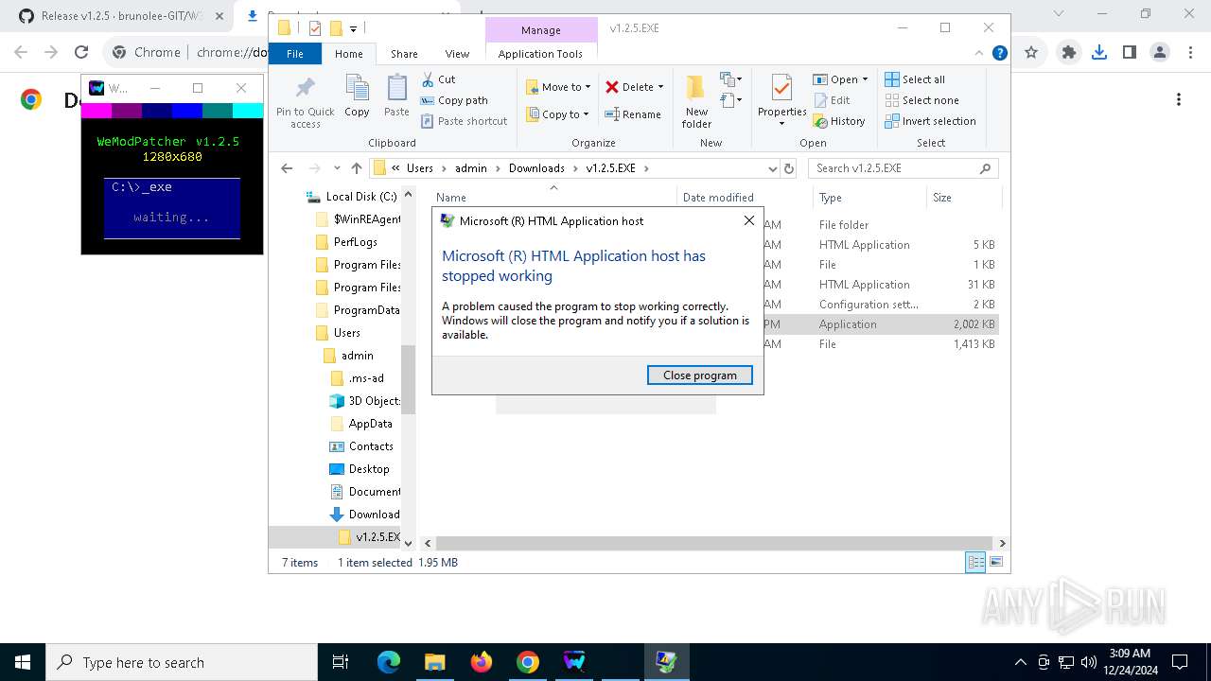The height and width of the screenshot is (681, 1211).
Task: Open WeMod app from taskbar
Action: (x=574, y=662)
